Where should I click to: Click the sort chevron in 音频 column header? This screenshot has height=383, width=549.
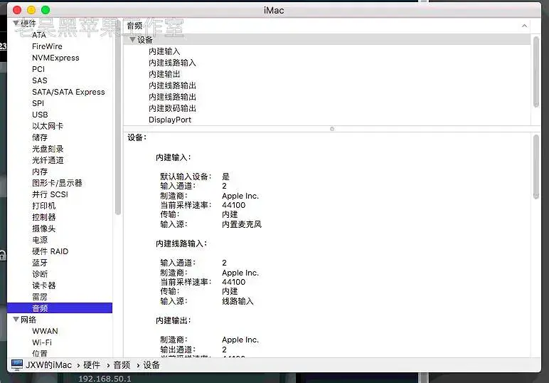tap(524, 26)
